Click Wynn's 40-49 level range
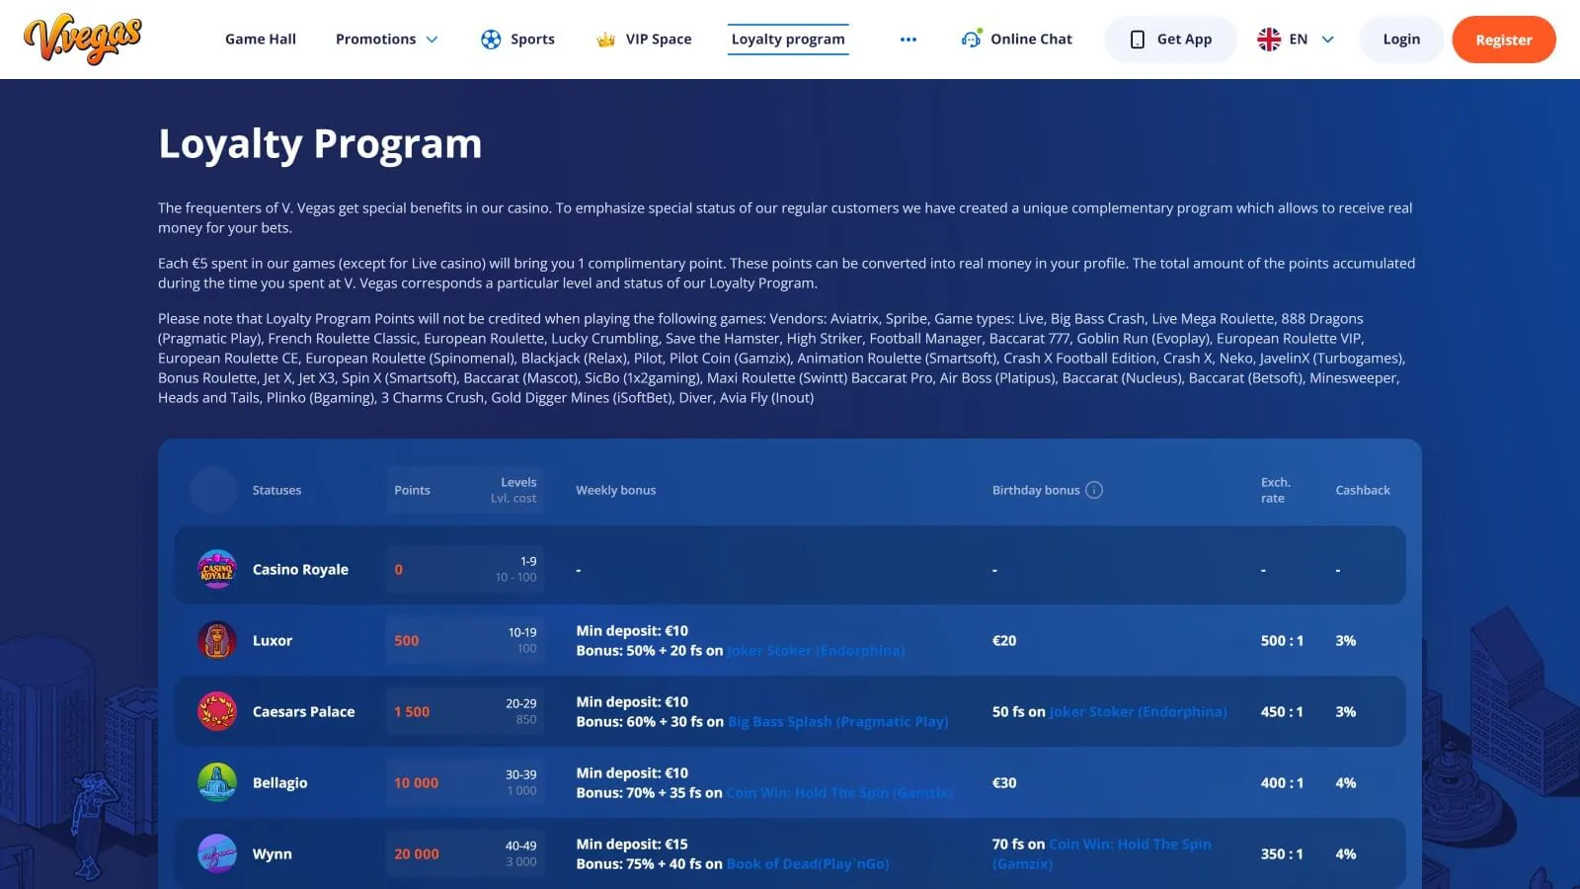The height and width of the screenshot is (889, 1580). pos(521,846)
